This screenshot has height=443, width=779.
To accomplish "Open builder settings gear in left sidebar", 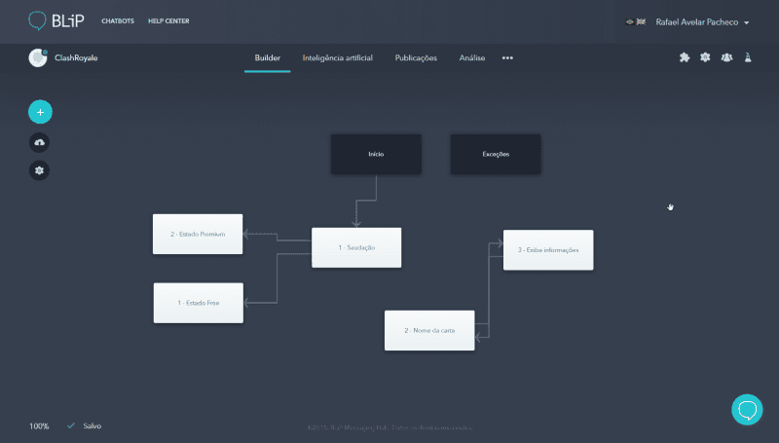I will (40, 170).
